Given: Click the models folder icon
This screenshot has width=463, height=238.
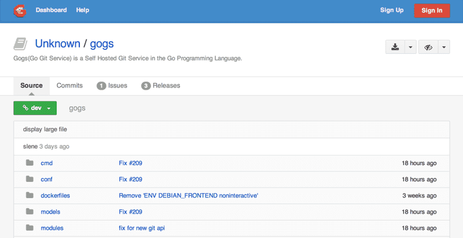Looking at the screenshot, I should coord(30,212).
